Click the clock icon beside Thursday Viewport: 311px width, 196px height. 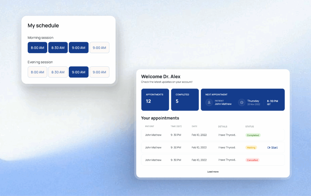pos(241,103)
